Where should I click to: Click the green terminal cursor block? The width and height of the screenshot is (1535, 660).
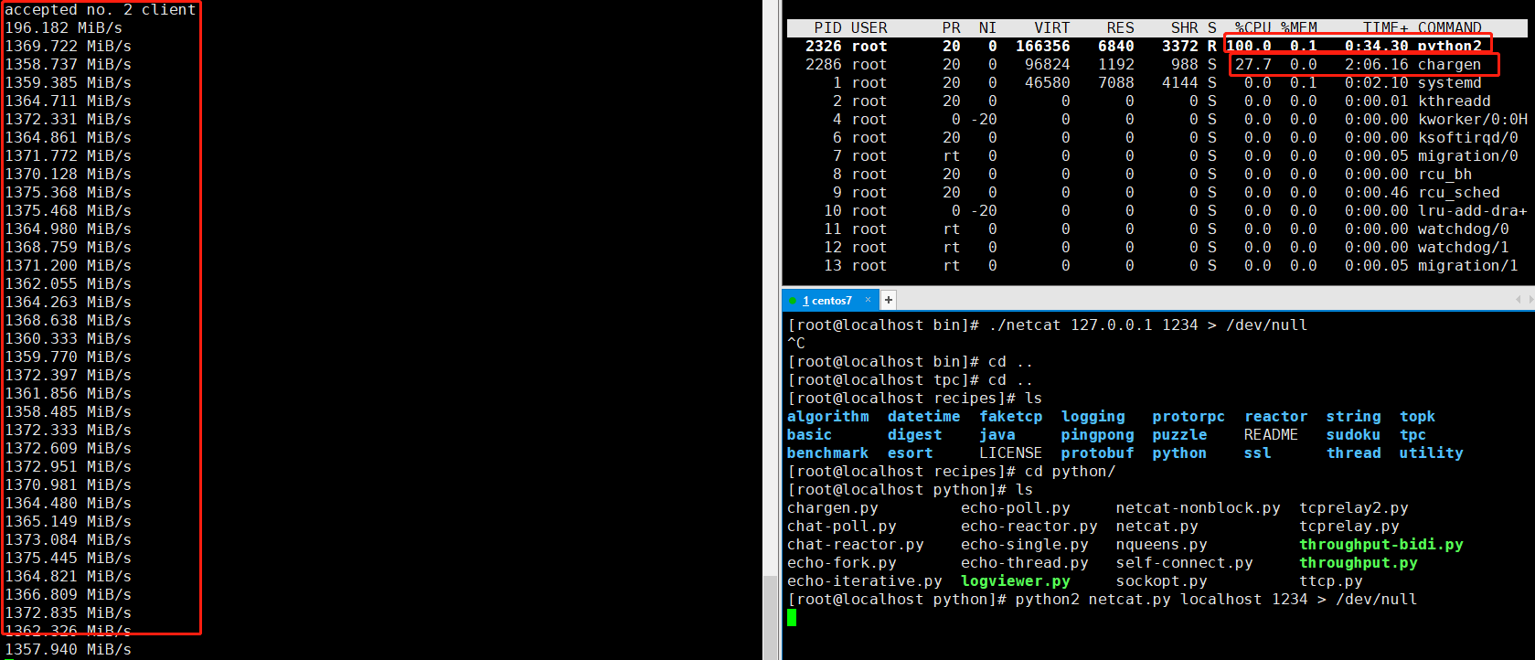[x=792, y=618]
